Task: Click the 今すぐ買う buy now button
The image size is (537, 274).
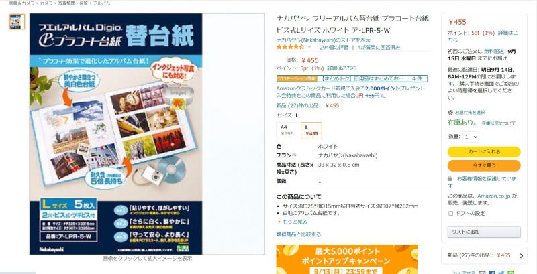Action: (484, 165)
